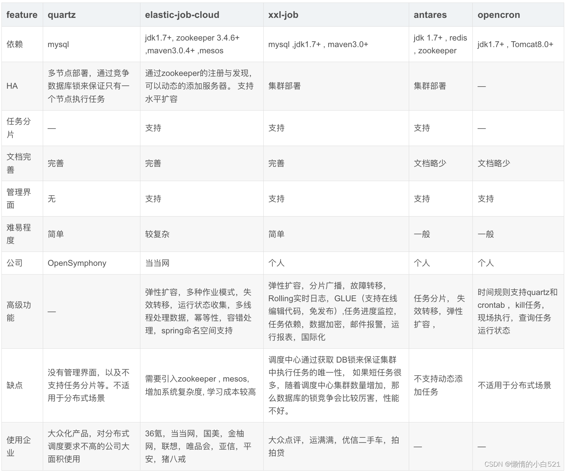The image size is (566, 471).
Task: Select the "quartz" column header
Action: [x=91, y=15]
